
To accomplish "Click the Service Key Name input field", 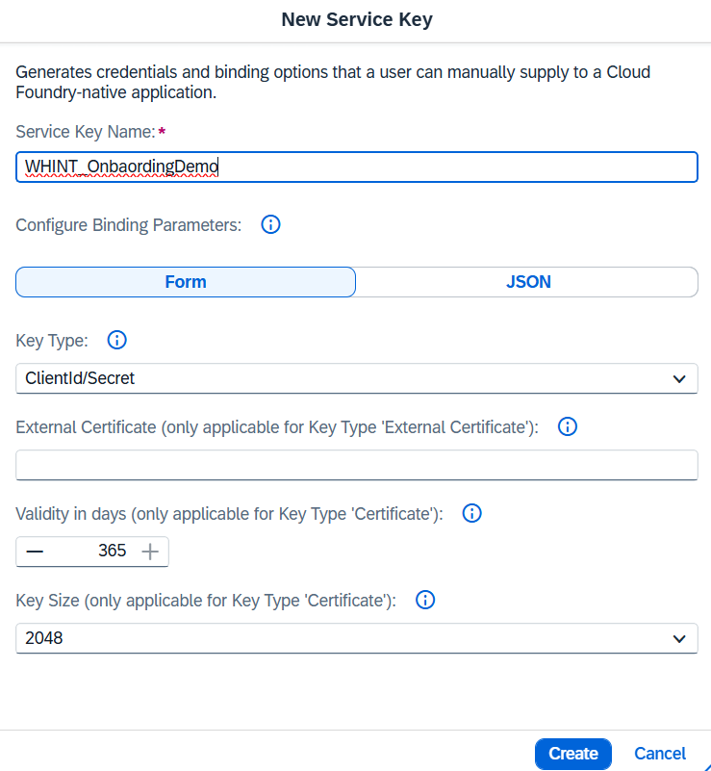I will [x=356, y=167].
